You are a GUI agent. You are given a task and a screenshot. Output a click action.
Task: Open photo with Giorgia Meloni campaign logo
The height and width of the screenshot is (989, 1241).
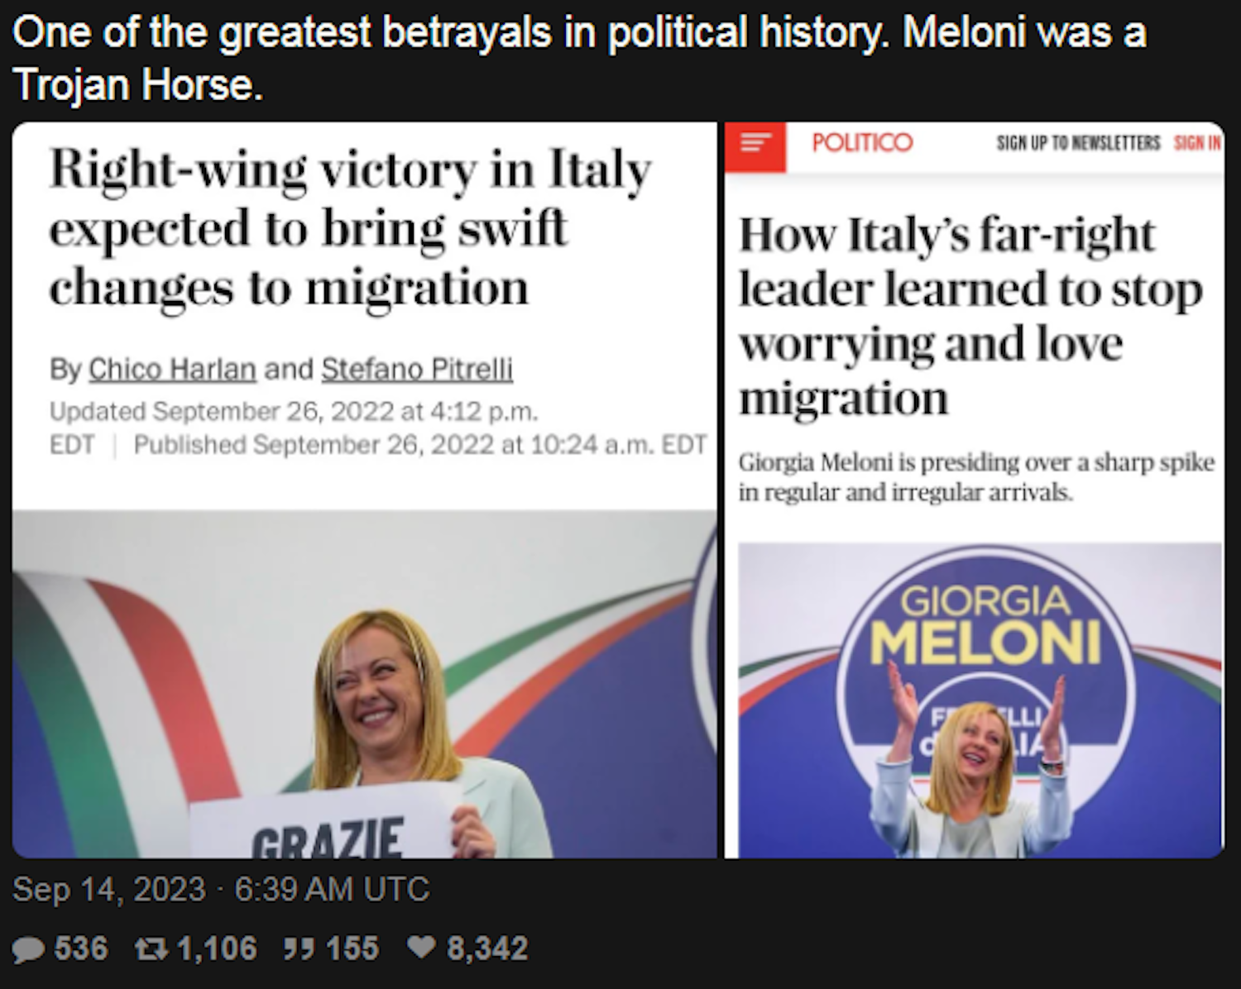pos(980,700)
